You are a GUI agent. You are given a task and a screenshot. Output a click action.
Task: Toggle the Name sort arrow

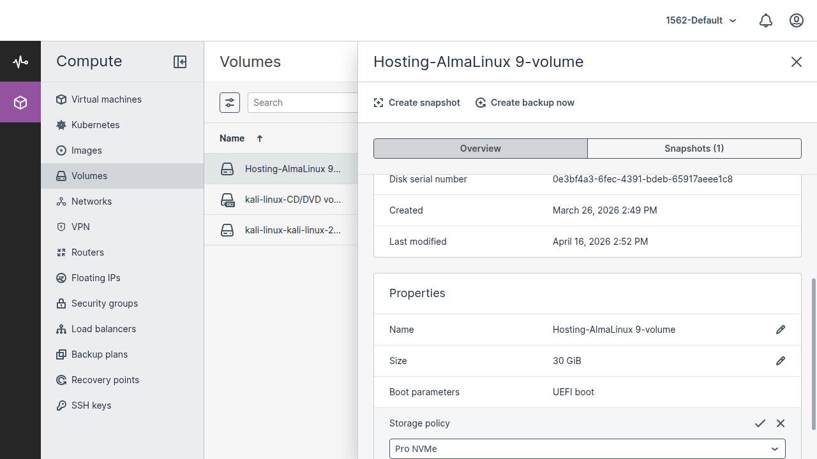click(x=260, y=138)
